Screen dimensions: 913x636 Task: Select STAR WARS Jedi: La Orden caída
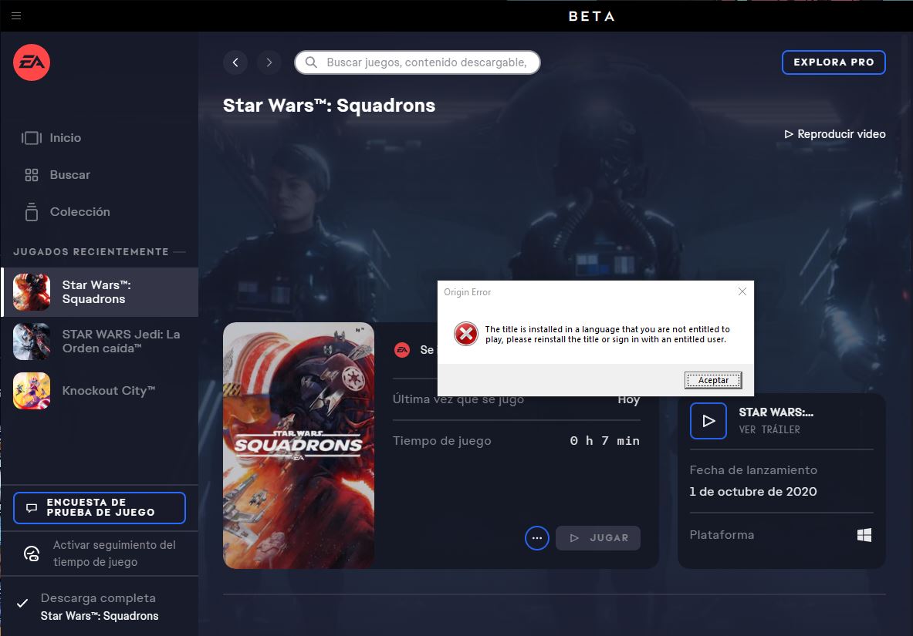[99, 342]
